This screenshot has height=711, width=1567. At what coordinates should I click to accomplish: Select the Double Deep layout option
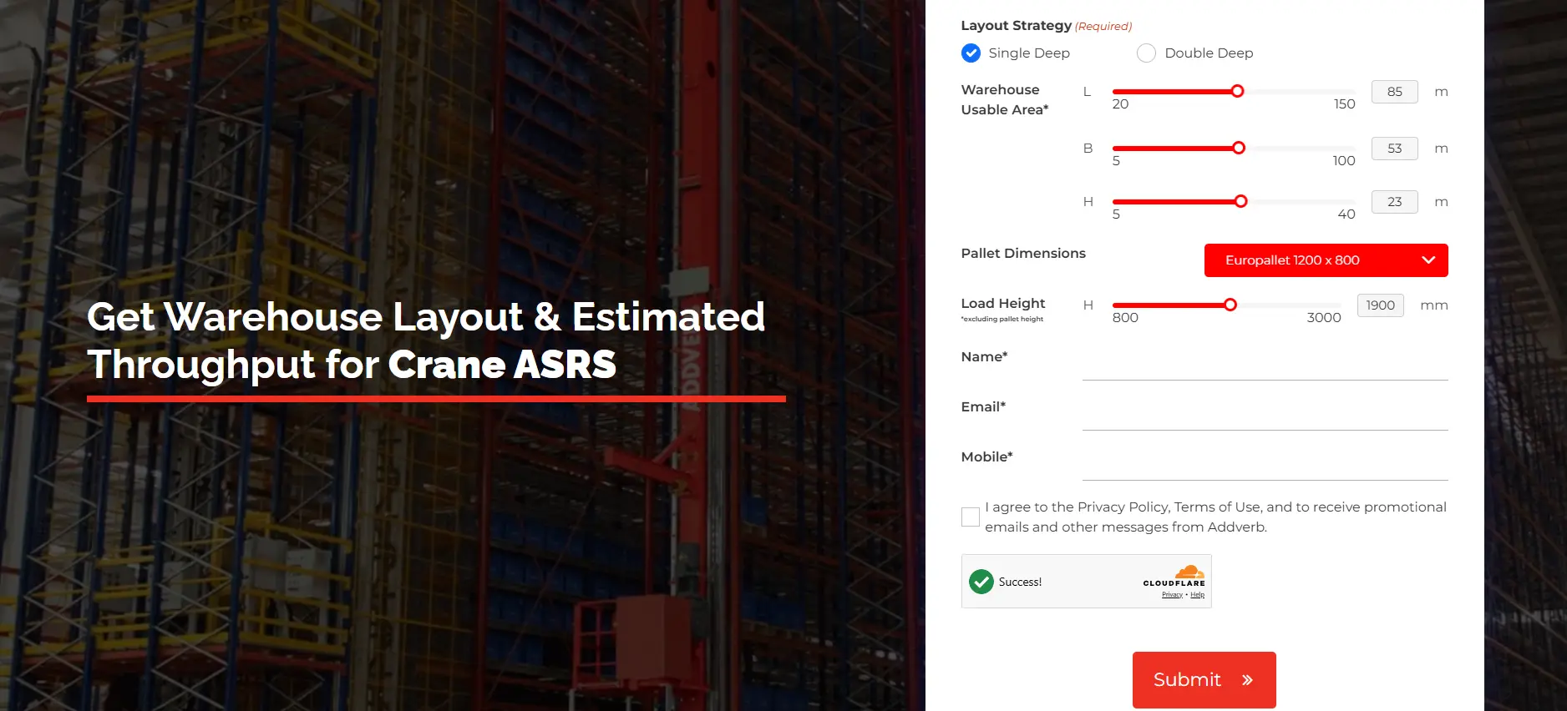(1146, 53)
